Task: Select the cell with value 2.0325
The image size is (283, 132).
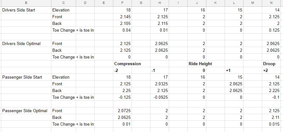Action: click(x=159, y=84)
